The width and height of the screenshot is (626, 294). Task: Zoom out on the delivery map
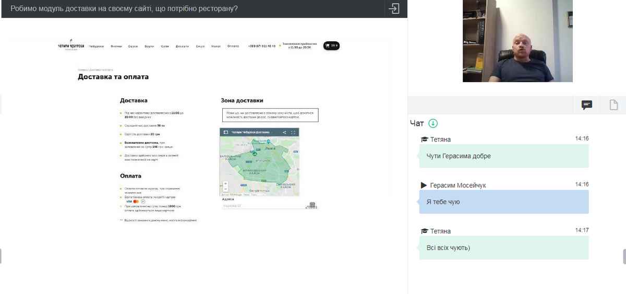225,189
